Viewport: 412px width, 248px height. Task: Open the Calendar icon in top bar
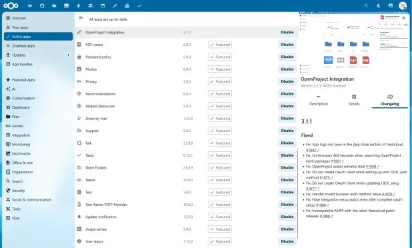103,5
